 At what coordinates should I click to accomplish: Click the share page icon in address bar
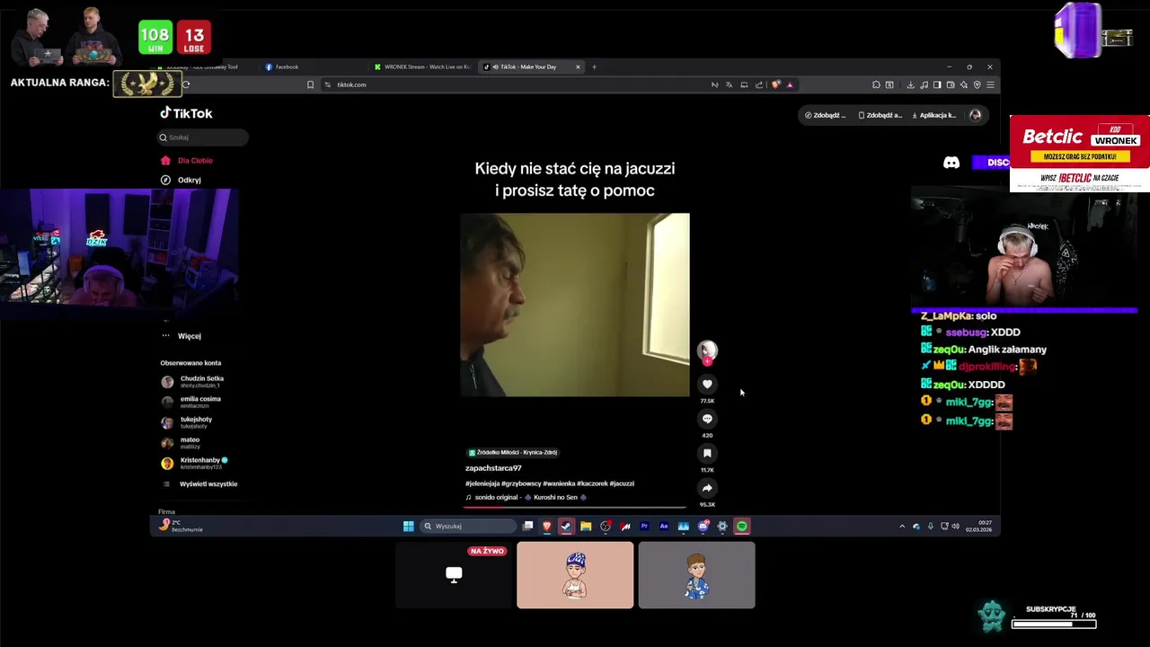click(x=759, y=84)
